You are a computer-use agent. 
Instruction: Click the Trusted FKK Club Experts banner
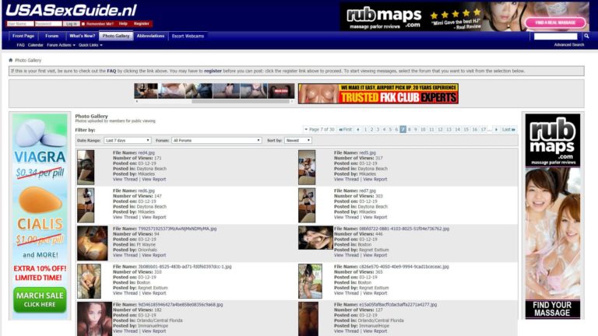[x=378, y=93]
